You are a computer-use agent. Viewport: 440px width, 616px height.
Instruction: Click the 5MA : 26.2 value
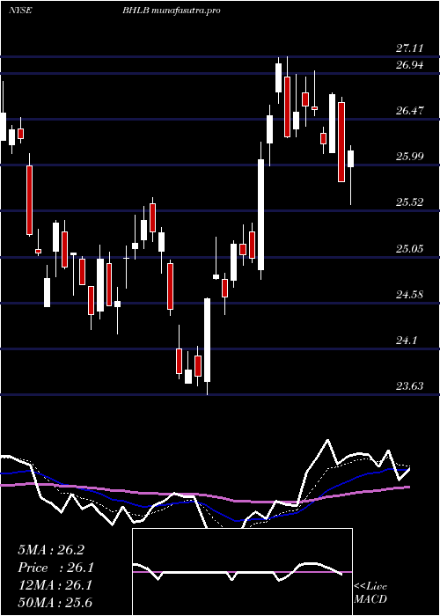tap(51, 550)
